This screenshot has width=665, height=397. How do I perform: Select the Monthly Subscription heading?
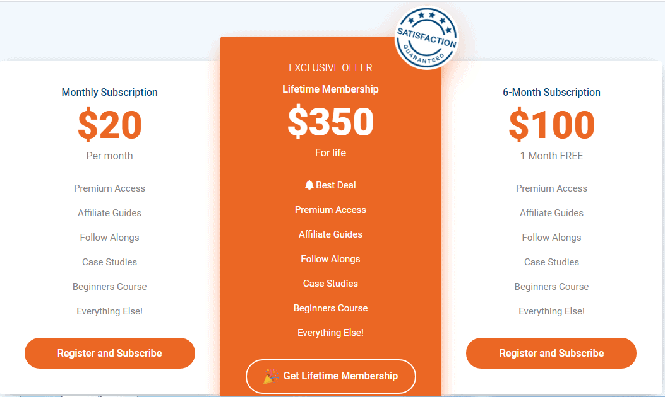[x=109, y=92]
